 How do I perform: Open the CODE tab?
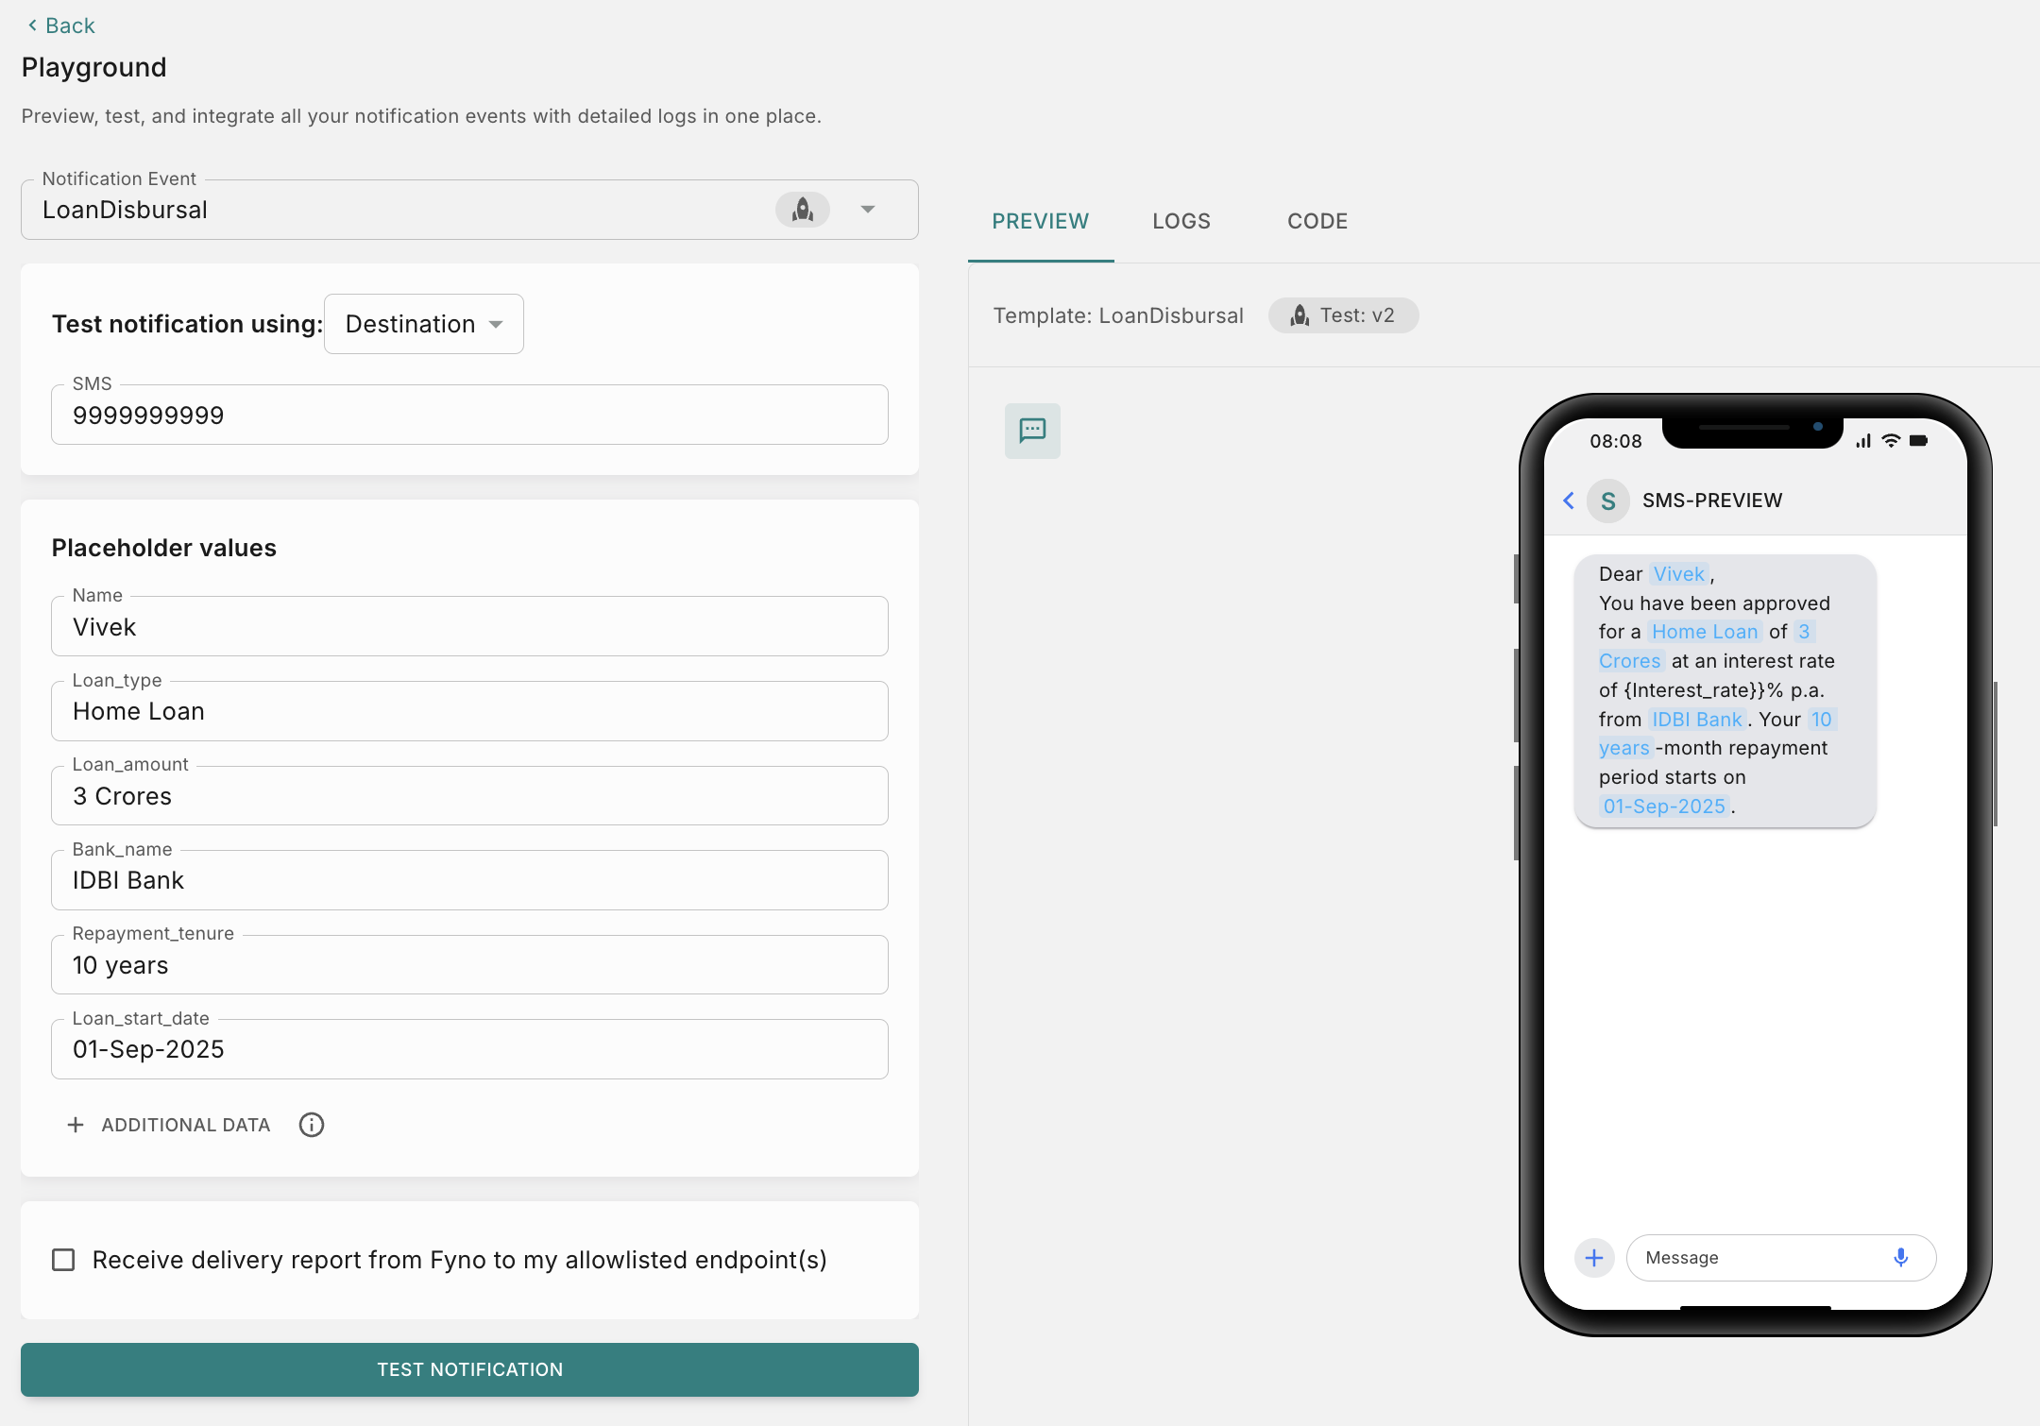tap(1317, 221)
